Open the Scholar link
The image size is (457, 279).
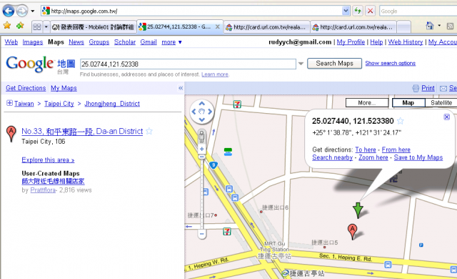[x=125, y=42]
